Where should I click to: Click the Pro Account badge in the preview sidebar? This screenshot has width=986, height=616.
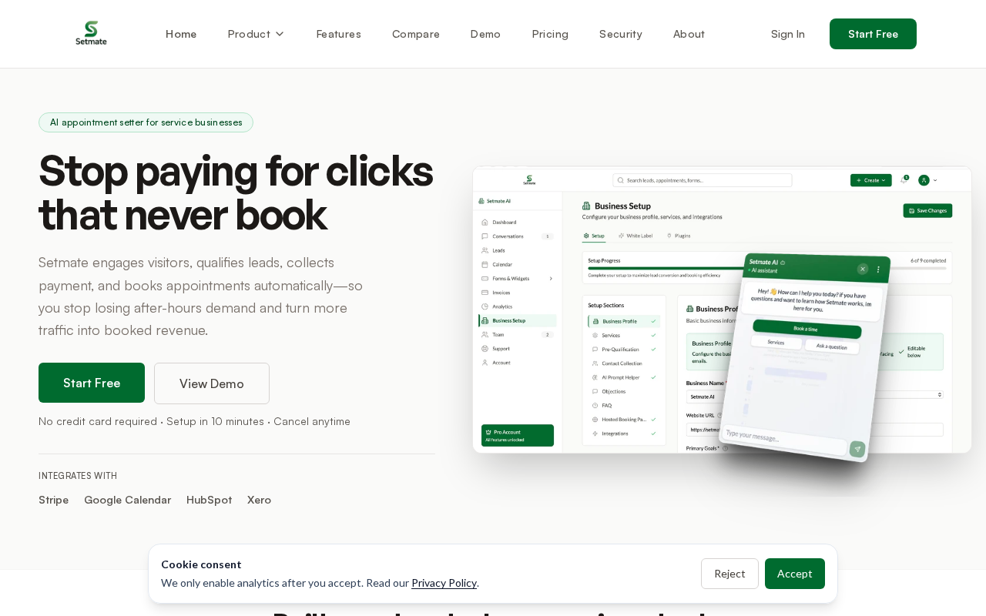tap(518, 435)
